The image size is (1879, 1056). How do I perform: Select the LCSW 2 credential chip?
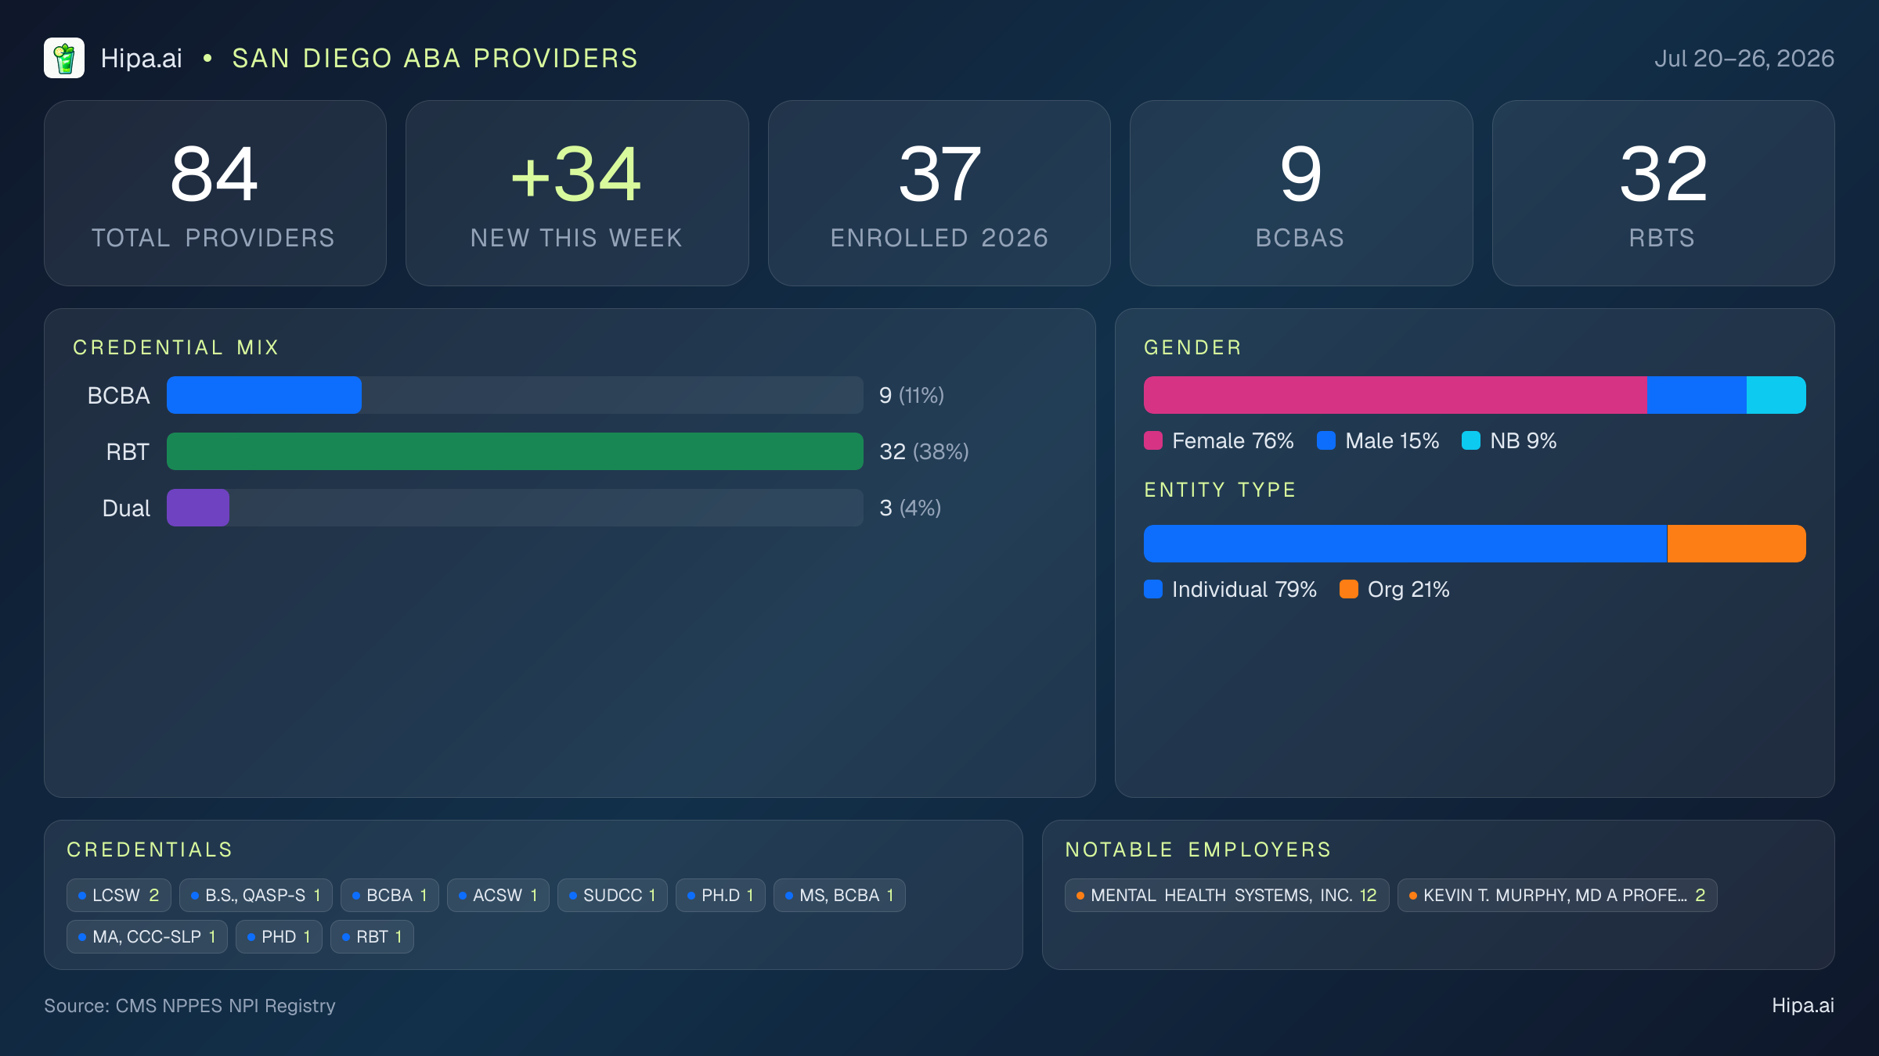coord(119,895)
